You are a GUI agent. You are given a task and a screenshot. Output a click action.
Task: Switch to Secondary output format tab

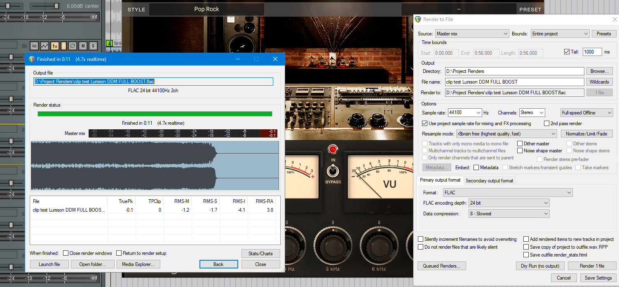click(x=490, y=181)
